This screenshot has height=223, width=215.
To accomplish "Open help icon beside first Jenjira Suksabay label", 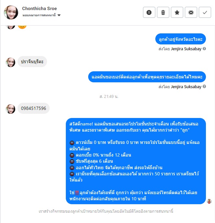I will 204,49.
